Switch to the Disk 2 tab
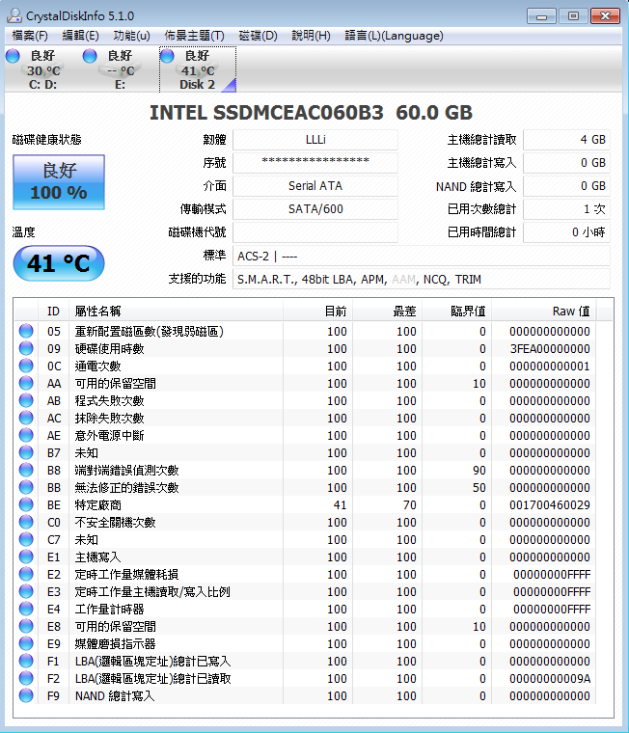The image size is (629, 733). point(197,70)
